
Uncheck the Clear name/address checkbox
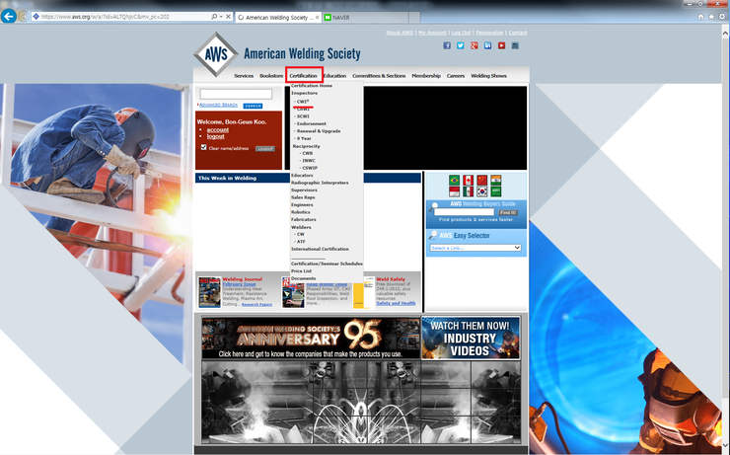(203, 147)
